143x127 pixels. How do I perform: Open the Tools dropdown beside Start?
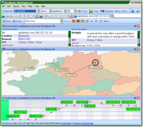tap(18, 21)
